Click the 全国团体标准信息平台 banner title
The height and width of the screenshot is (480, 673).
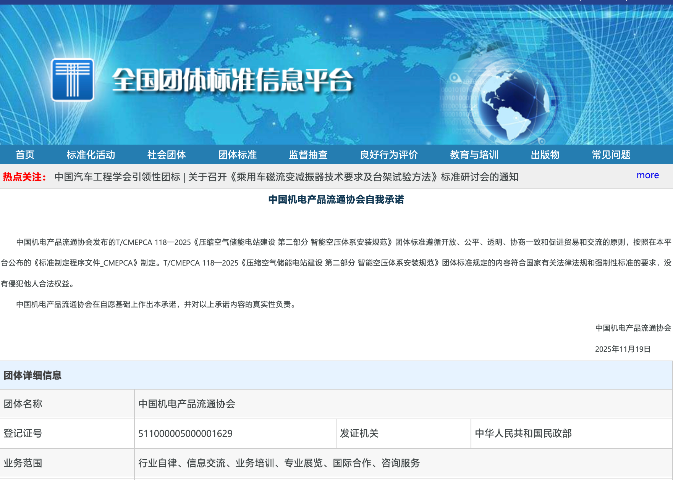tap(232, 80)
